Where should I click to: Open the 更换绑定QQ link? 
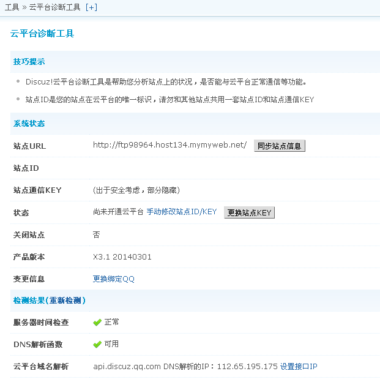[x=114, y=279]
